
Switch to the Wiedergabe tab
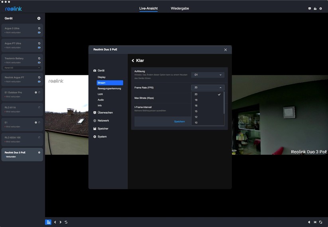pyautogui.click(x=180, y=8)
